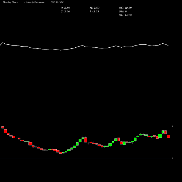The width and height of the screenshot is (182, 182).
Task: Click the "0" lower axis label
Action: point(172,158)
